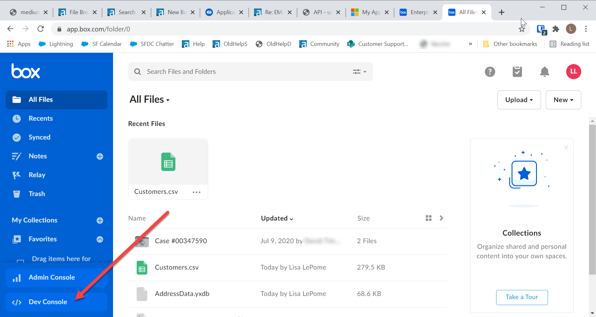Create a new note with the plus icon
596x317 pixels.
pyautogui.click(x=100, y=156)
